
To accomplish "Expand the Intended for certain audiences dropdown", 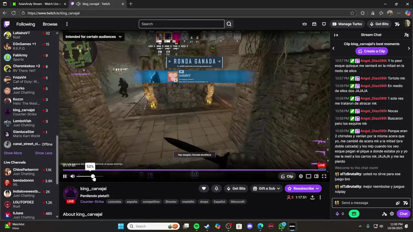I will coord(94,37).
